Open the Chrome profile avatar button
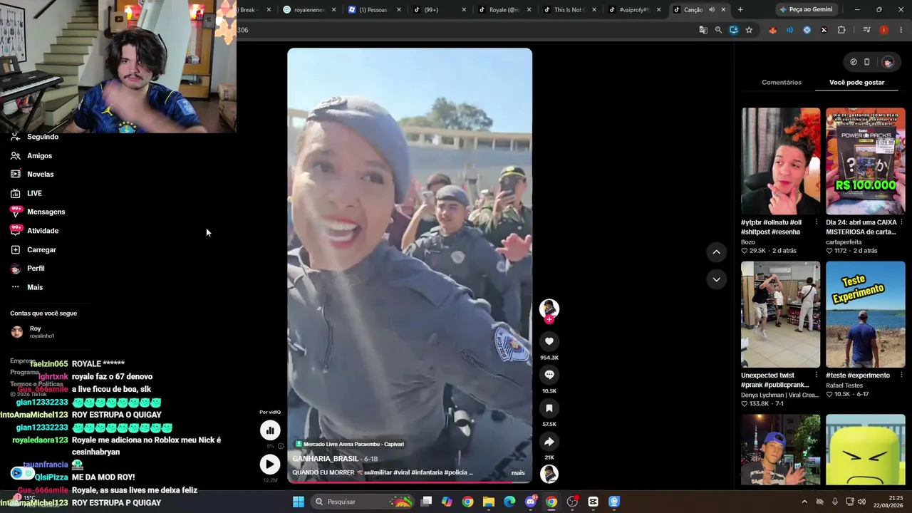This screenshot has height=513, width=912. [884, 30]
